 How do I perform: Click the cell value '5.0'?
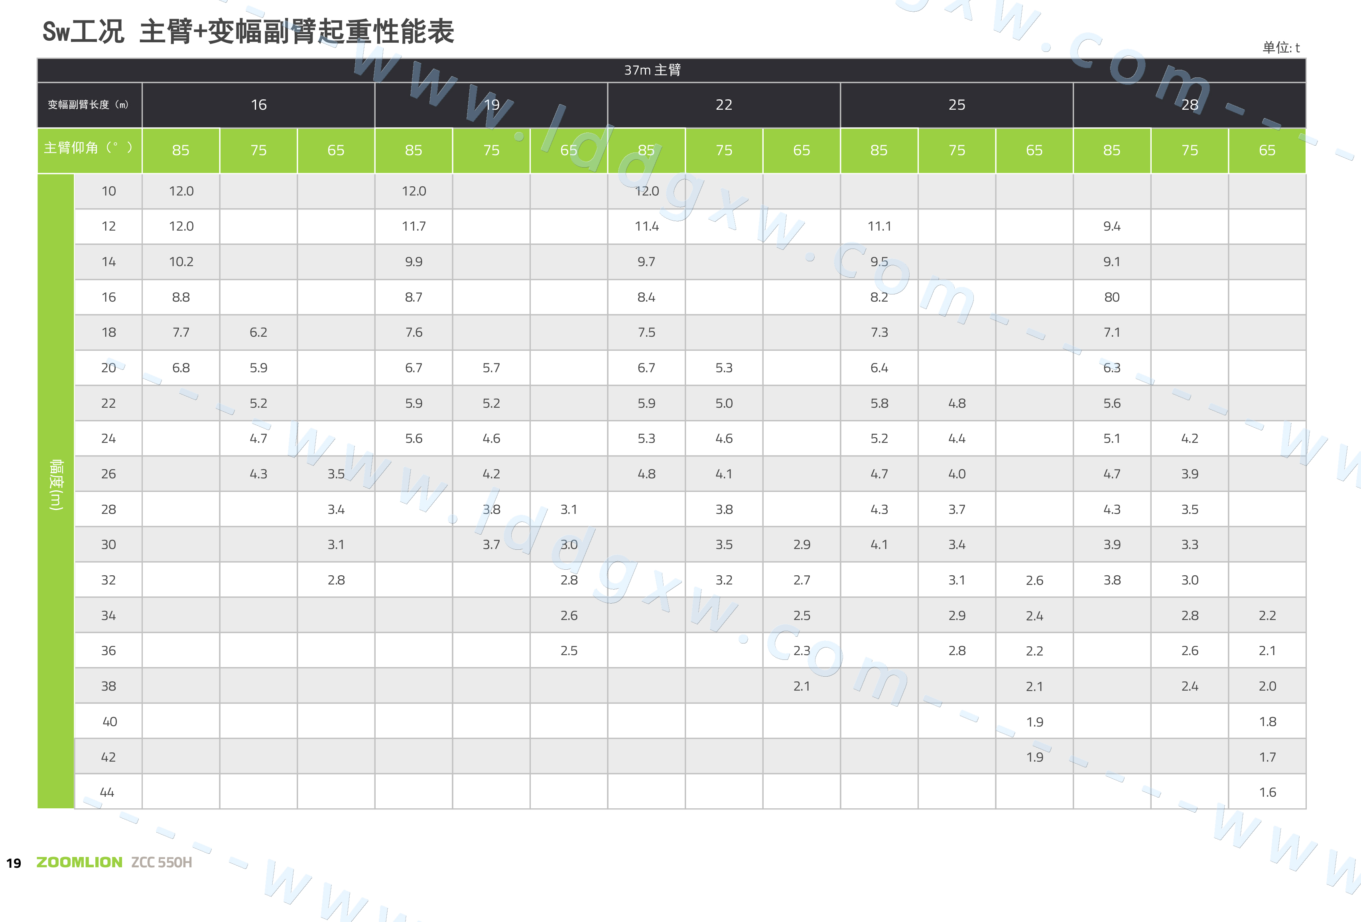[x=724, y=403]
